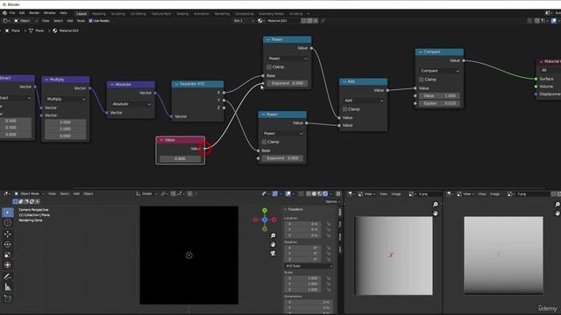
Task: Open the Slot 1 material slot dropdown
Action: tap(244, 21)
